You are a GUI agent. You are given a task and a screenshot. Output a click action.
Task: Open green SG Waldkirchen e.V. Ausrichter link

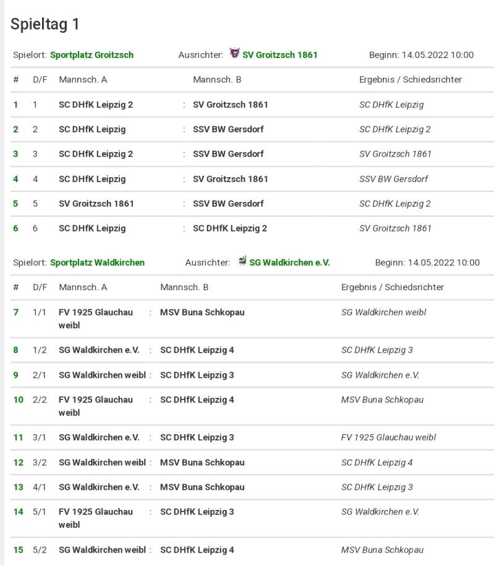(289, 262)
